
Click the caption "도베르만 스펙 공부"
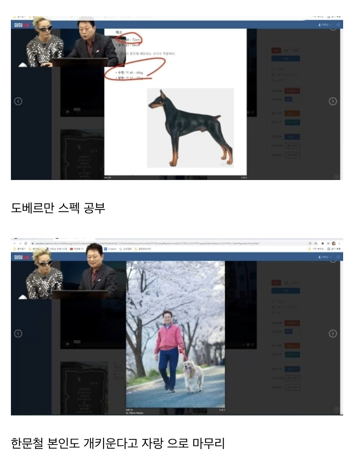click(x=58, y=208)
